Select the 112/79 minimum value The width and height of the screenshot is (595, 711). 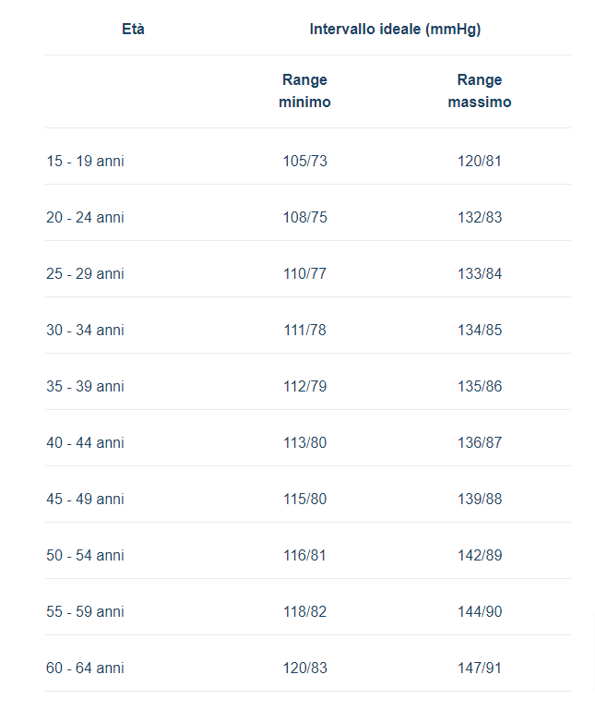click(304, 387)
